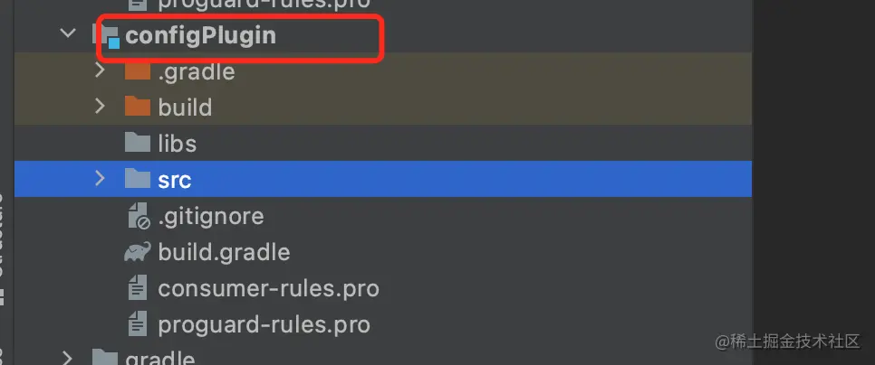This screenshot has width=875, height=365.
Task: Collapse the configPlugin module chevron
Action: coord(68,33)
